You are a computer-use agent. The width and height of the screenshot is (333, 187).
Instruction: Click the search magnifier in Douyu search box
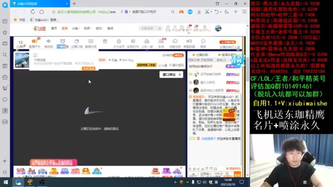[159, 29]
